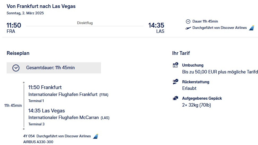Click the Discover Airlines logo beside flight 4Y 054
This screenshot has height=145, width=258.
coord(96,136)
